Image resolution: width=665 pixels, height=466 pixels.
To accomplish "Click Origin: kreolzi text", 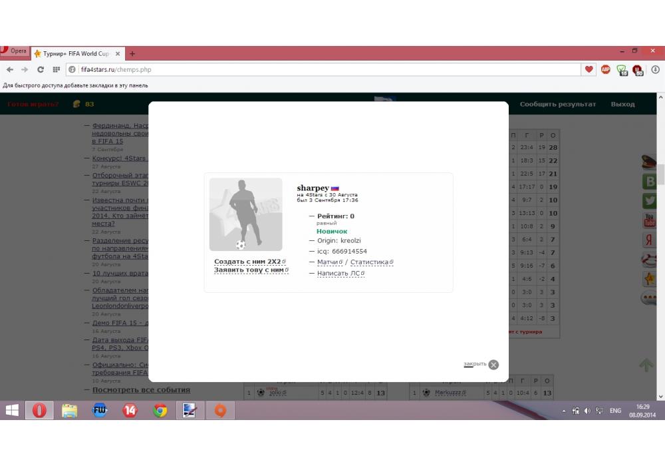I will click(x=339, y=240).
